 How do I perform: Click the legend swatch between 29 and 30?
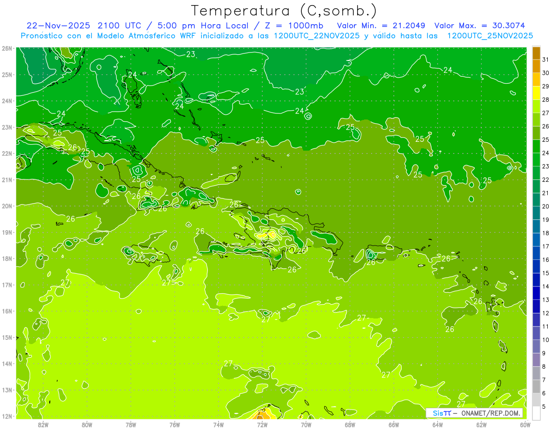click(536, 80)
